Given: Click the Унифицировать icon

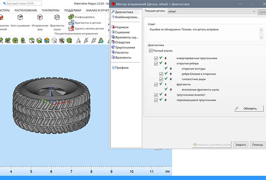Looking at the screenshot, I should pos(71,17).
